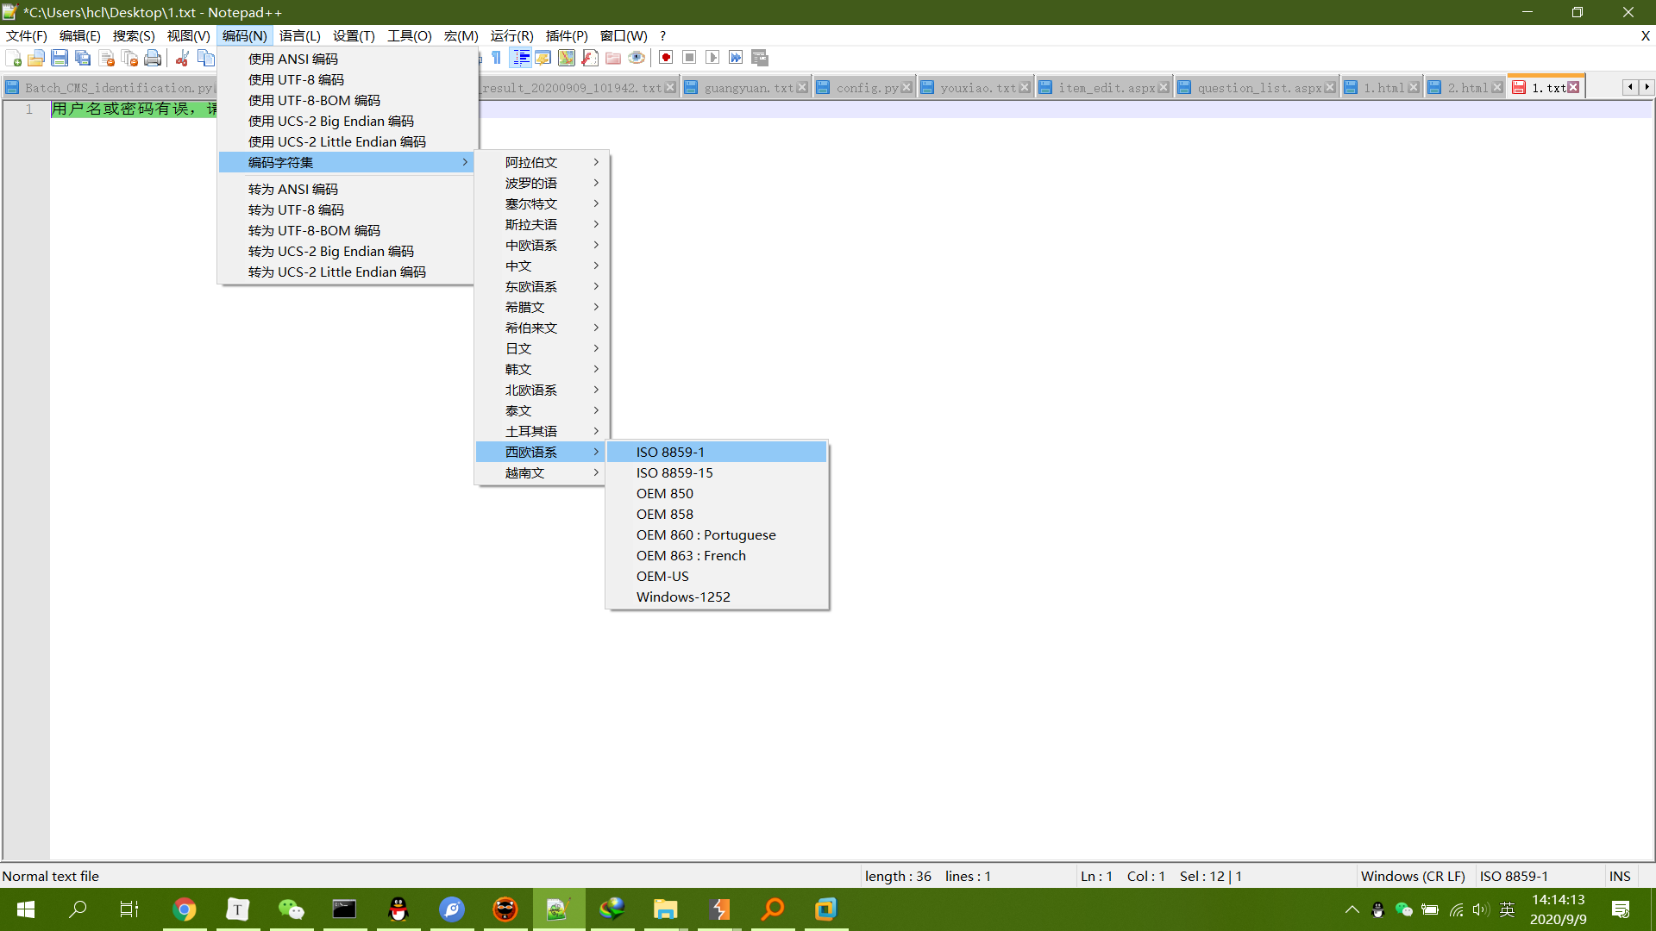Screen dimensions: 1656x931
Task: Close the 1.txt tab
Action: [1574, 88]
